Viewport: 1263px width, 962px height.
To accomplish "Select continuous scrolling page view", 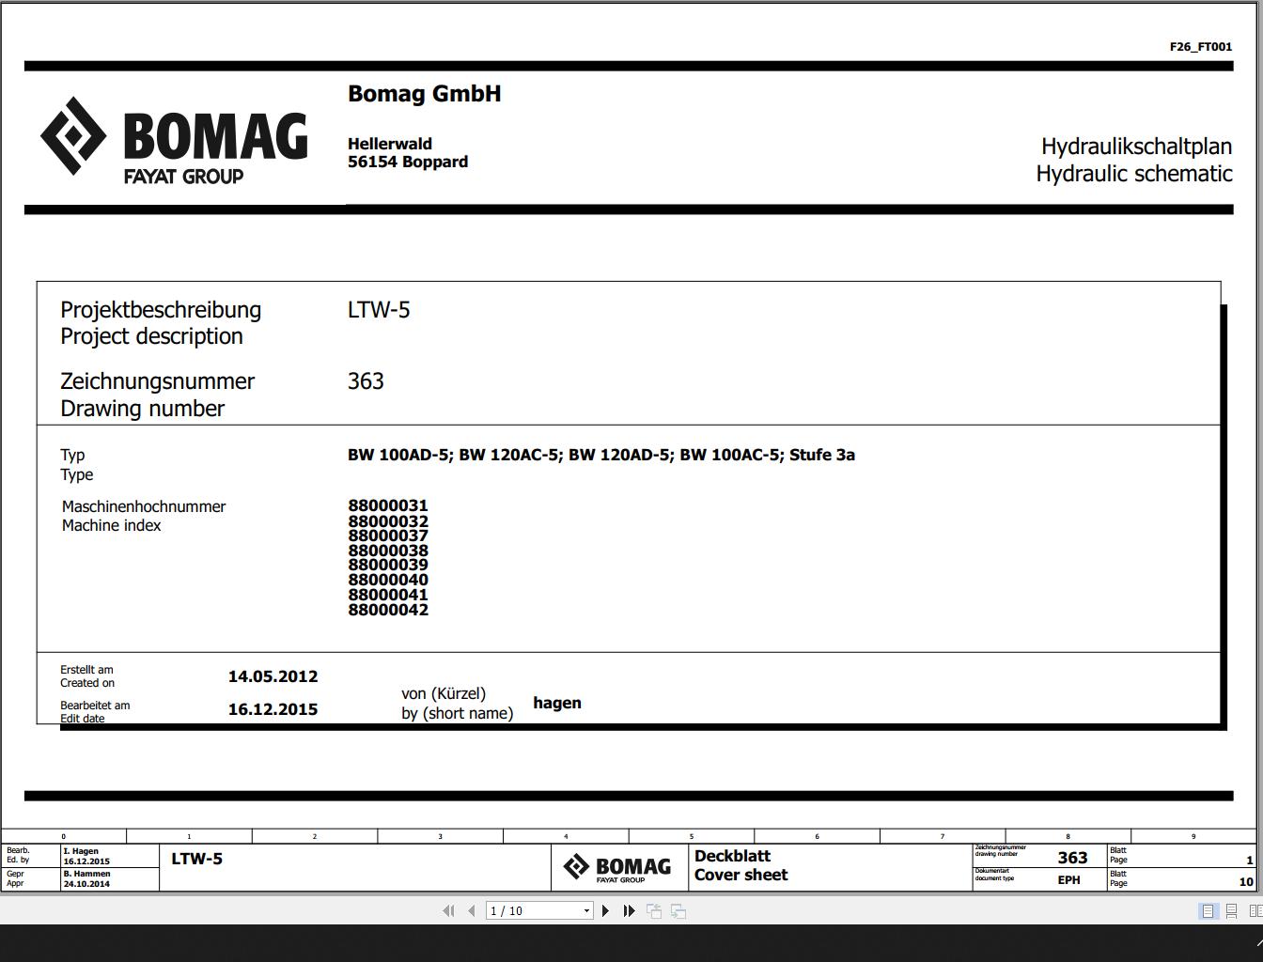I will [x=1231, y=910].
